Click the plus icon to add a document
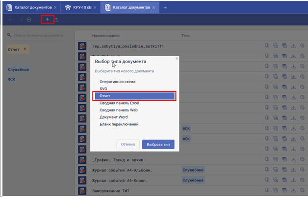Screen dimensions: 308x197 pos(47,20)
